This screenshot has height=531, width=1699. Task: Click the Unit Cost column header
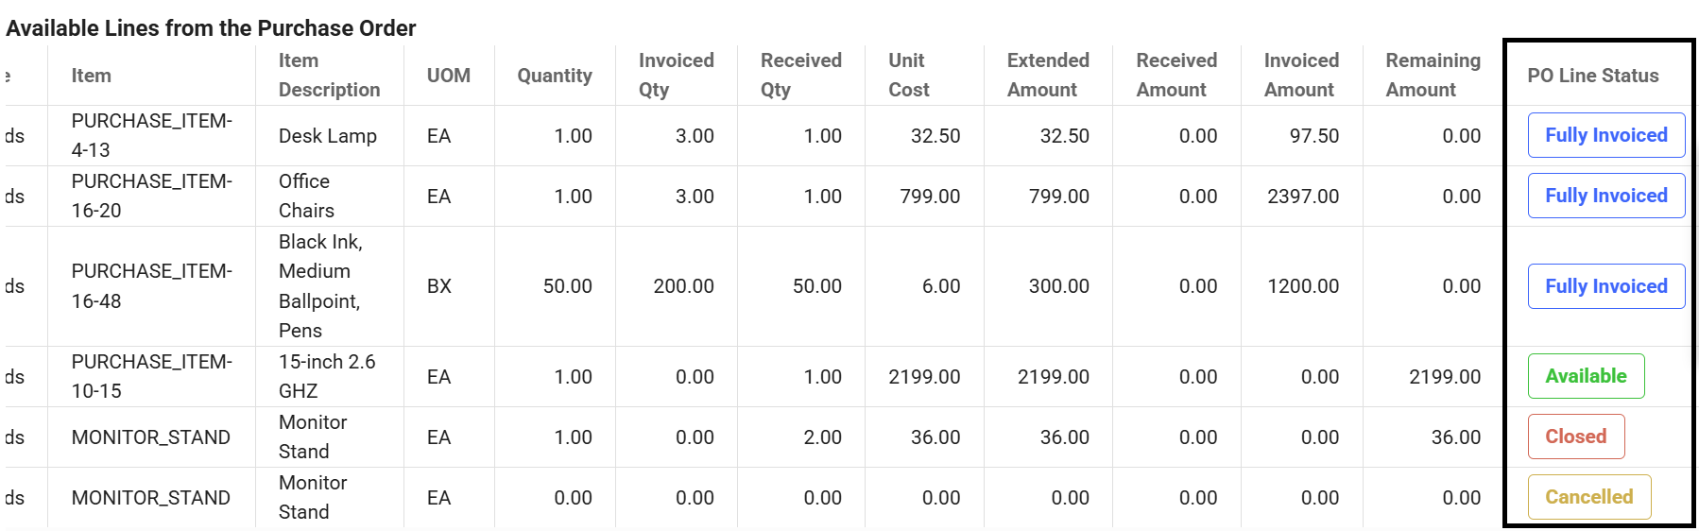tap(908, 76)
